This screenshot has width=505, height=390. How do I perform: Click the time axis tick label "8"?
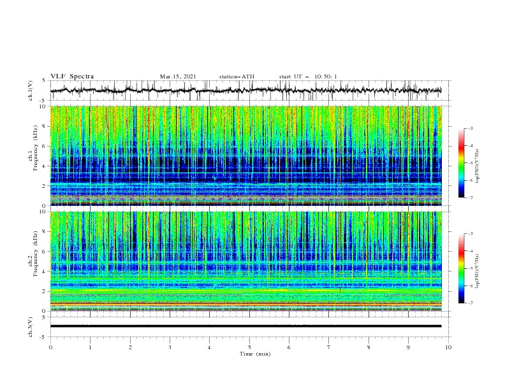coord(369,347)
